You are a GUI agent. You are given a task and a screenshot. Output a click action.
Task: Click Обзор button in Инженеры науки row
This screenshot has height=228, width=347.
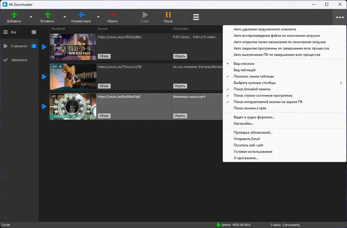104,116
